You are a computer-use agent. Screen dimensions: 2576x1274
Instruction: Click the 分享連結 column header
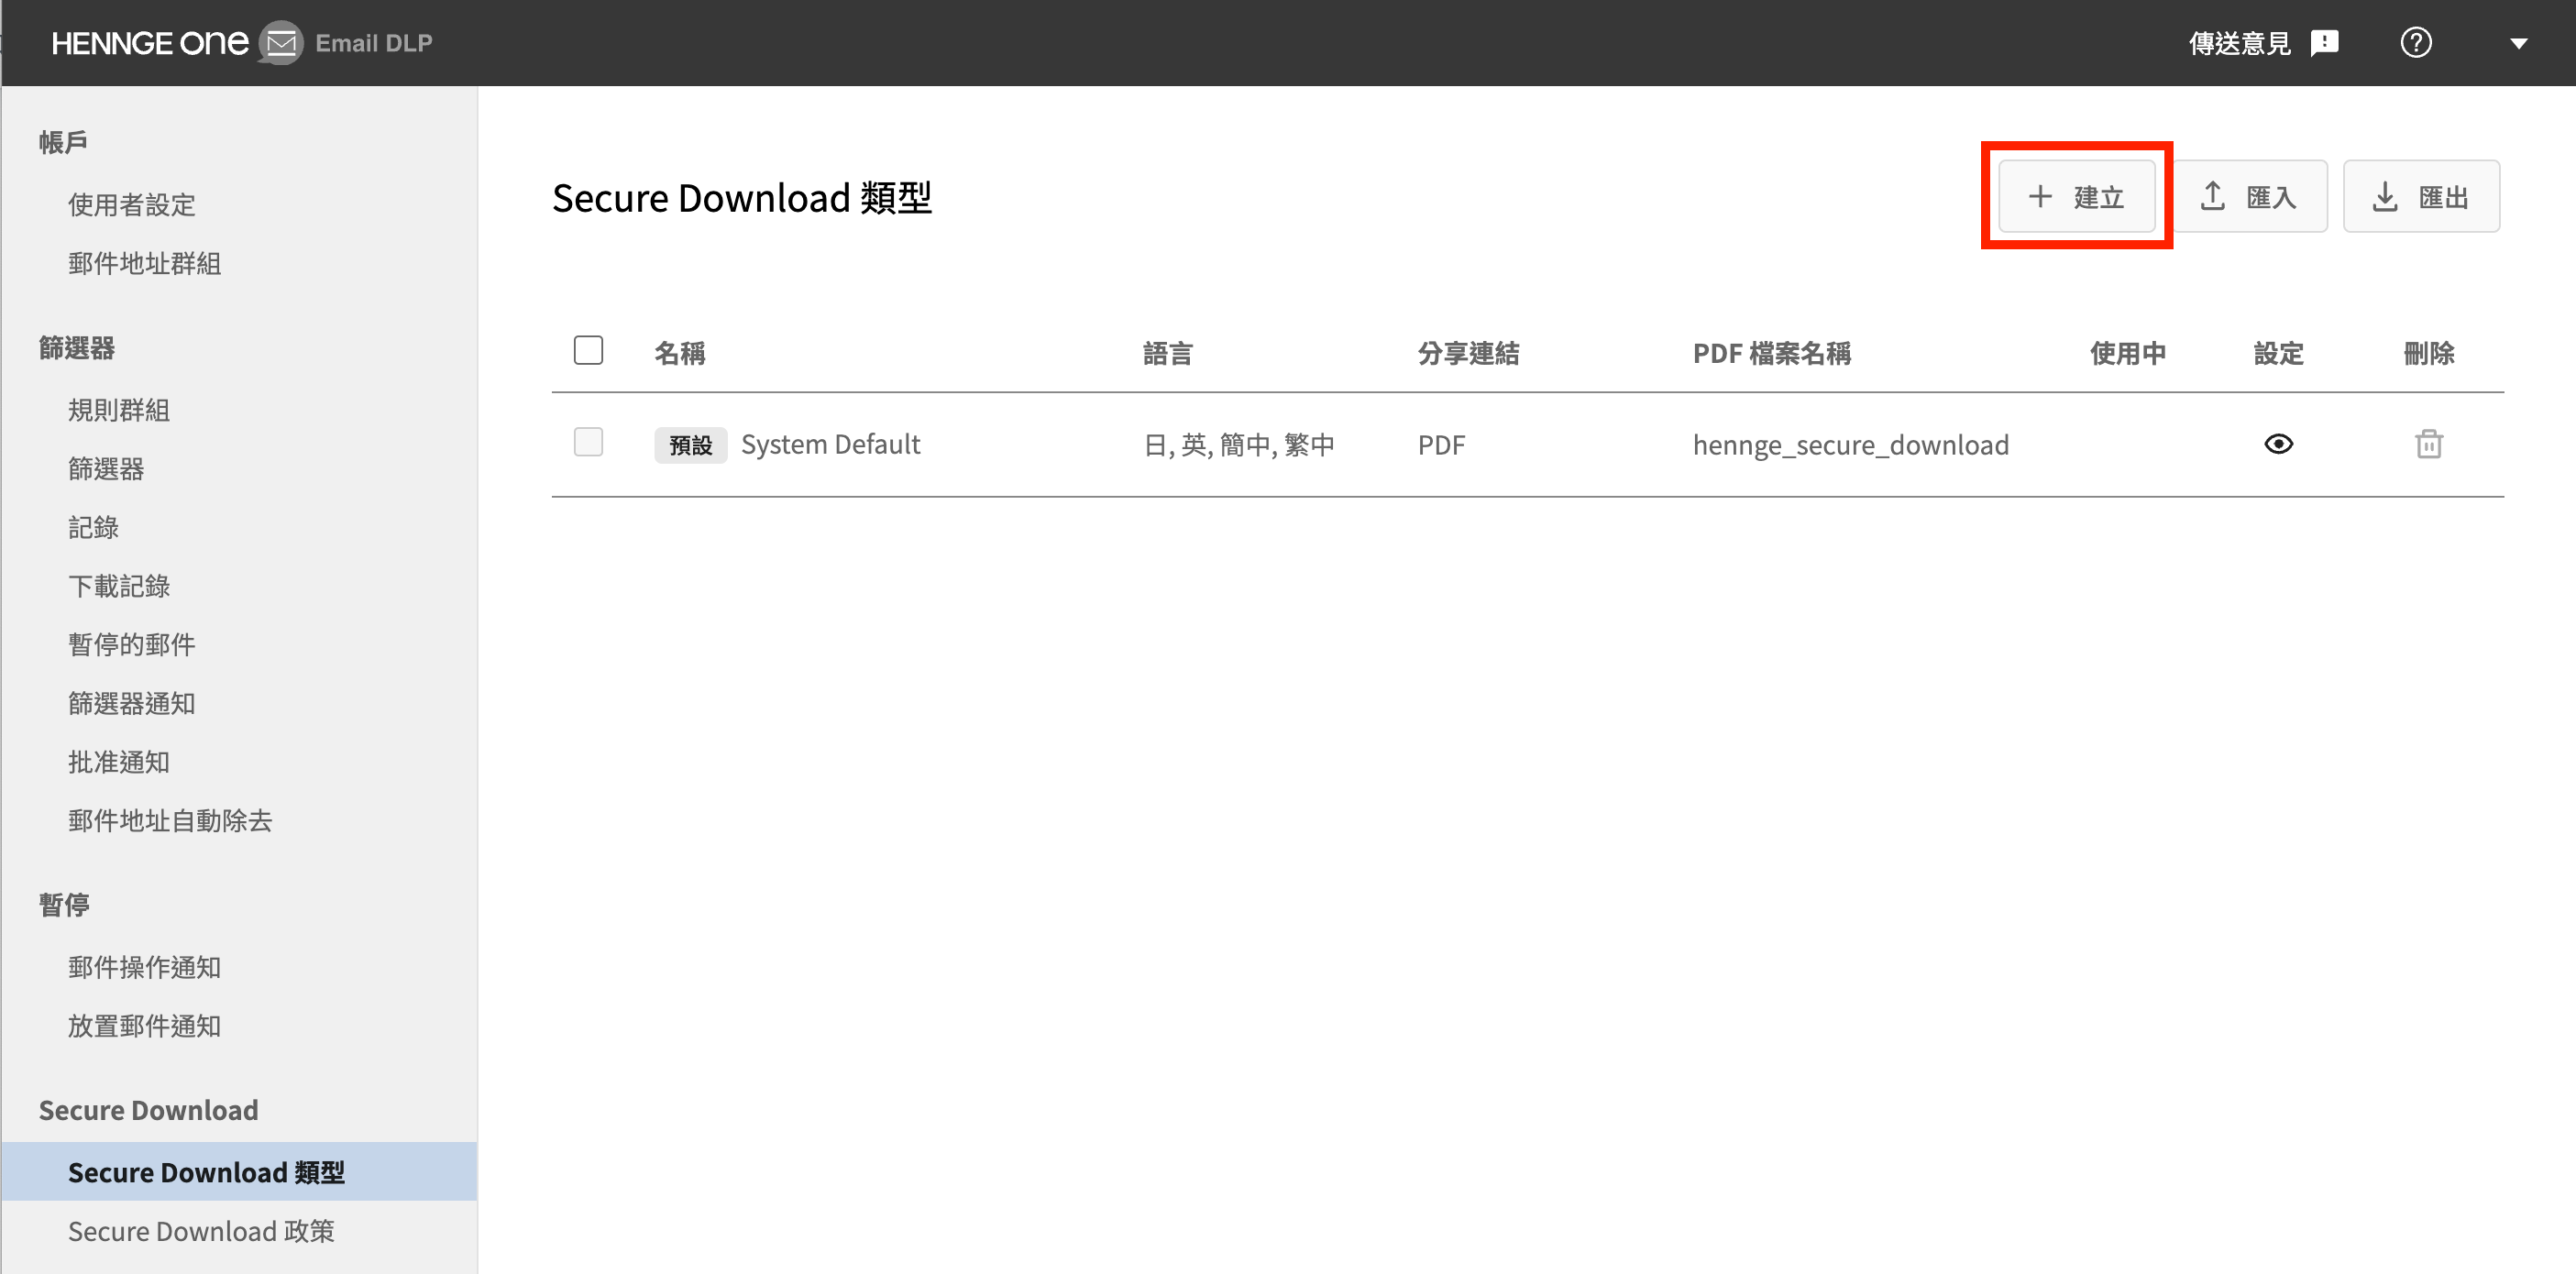(x=1468, y=353)
